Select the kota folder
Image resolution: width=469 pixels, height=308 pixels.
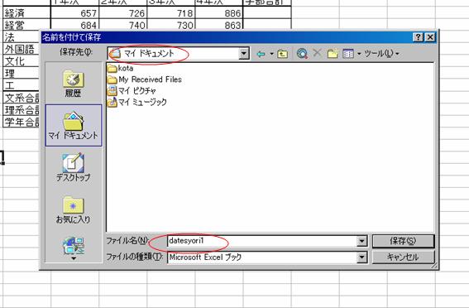(x=121, y=68)
